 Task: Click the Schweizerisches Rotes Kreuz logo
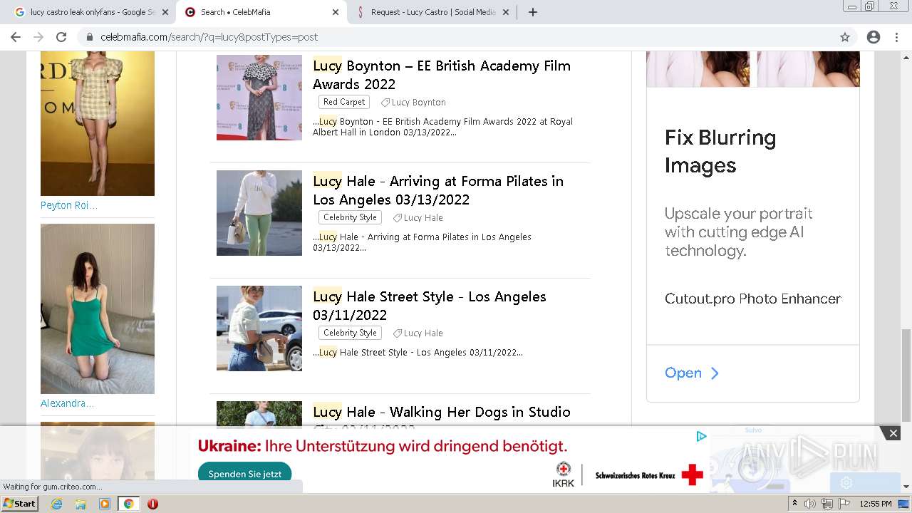[649, 475]
